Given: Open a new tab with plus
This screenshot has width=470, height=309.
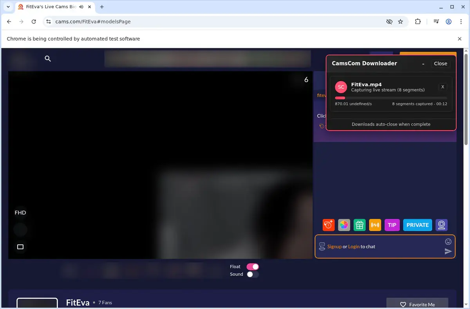Looking at the screenshot, I should point(102,7).
